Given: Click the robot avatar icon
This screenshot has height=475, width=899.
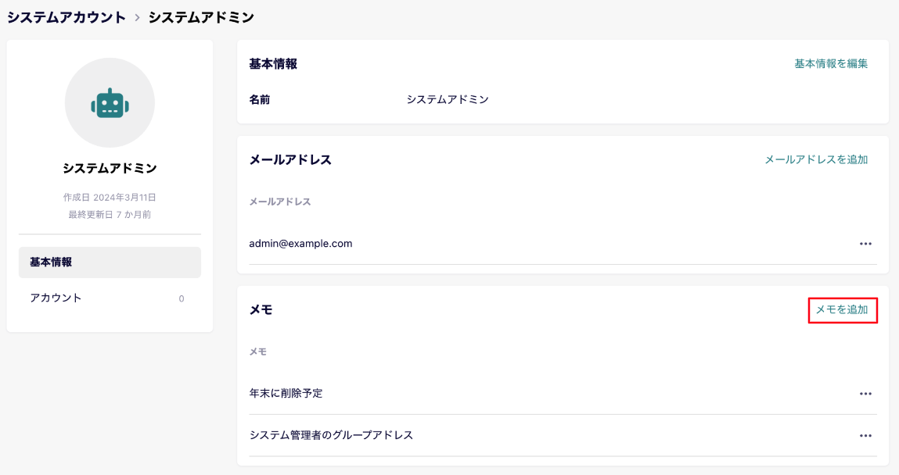Looking at the screenshot, I should [110, 103].
